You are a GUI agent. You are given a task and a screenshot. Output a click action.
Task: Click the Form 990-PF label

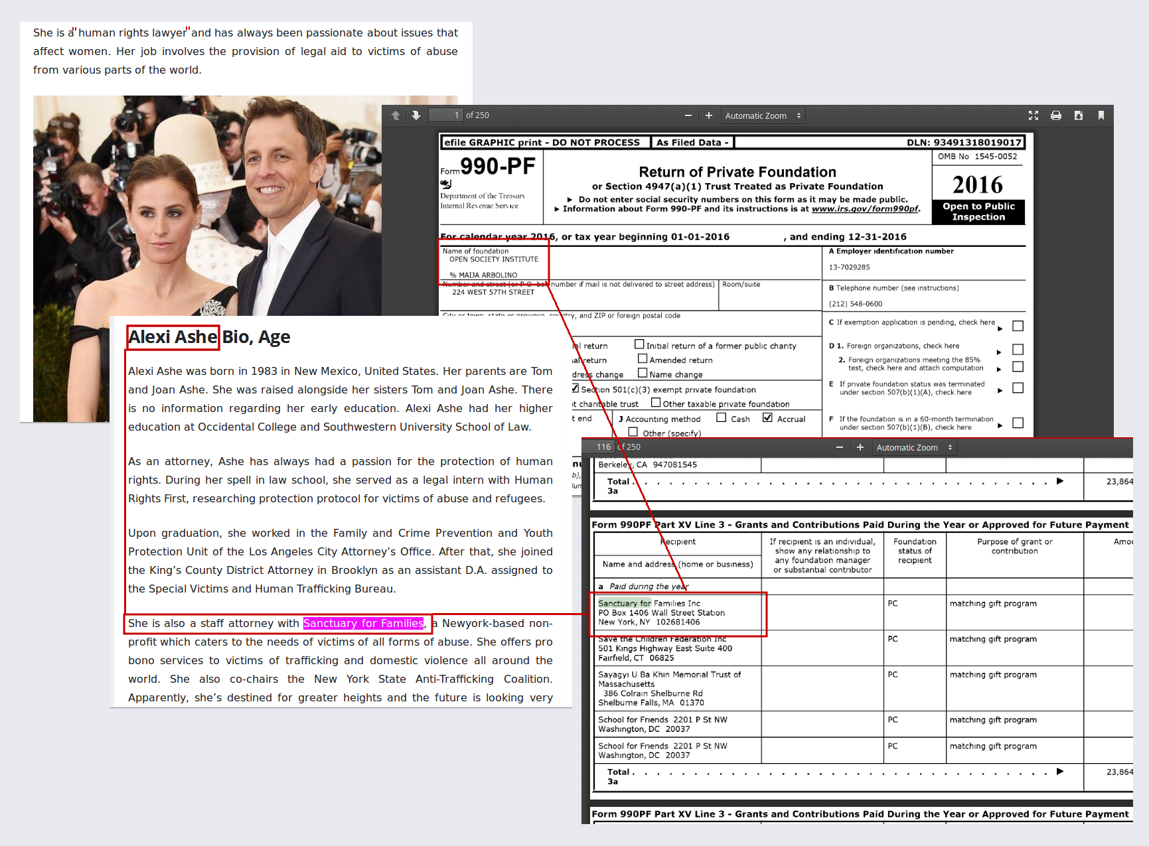[488, 166]
